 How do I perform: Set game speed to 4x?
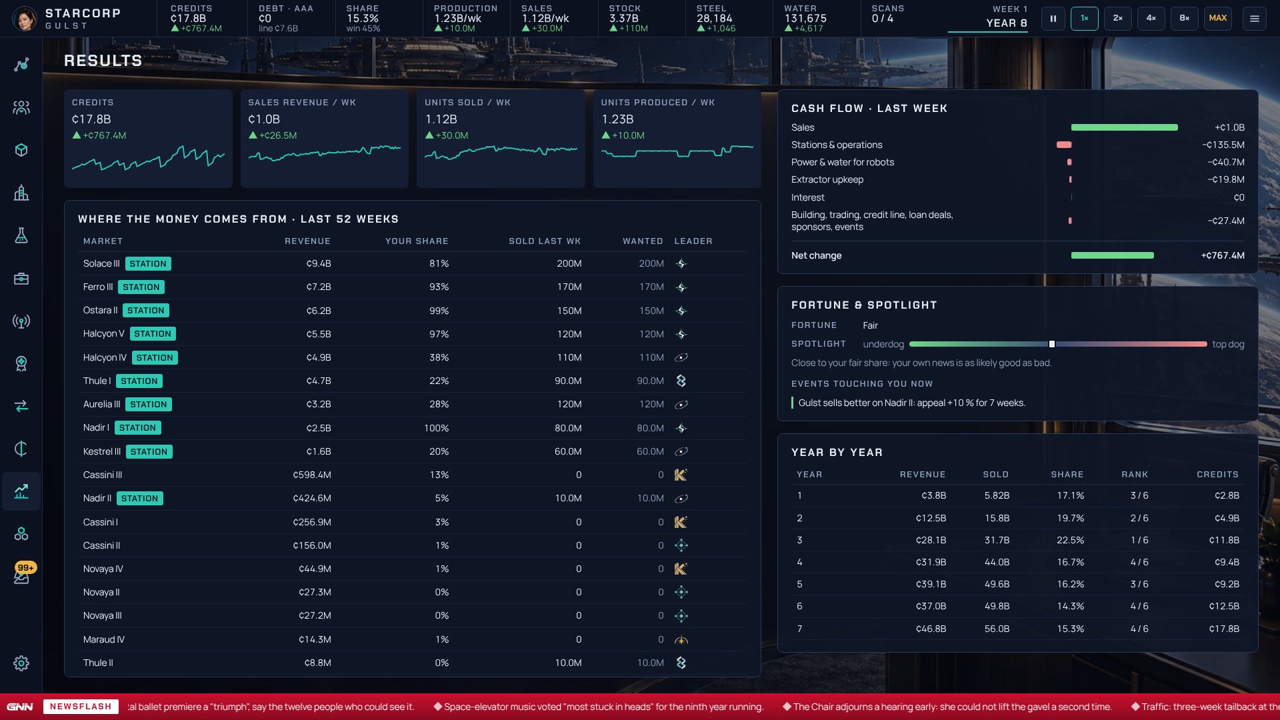[x=1151, y=19]
